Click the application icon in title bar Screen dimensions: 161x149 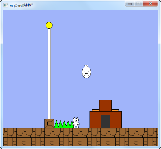(x=6, y=5)
